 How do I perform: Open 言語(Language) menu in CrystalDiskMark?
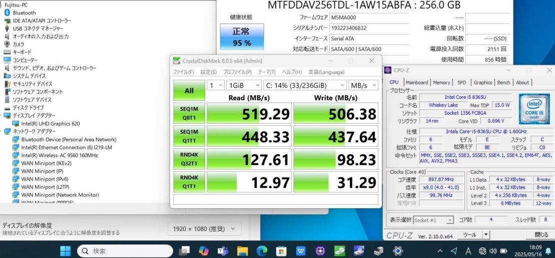[x=326, y=72]
